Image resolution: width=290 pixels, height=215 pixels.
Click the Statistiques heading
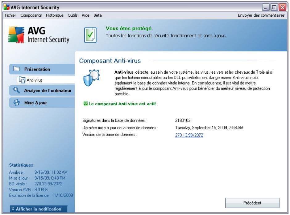pyautogui.click(x=21, y=165)
